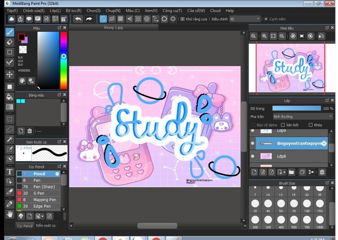Click the canvas horizontal scrollbar
The width and height of the screenshot is (338, 240).
[157, 226]
